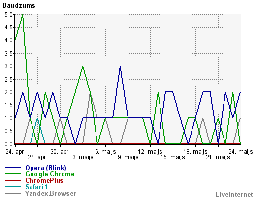Image resolution: width=256 pixels, height=199 pixels.
Task: Click the green Chrome legend line swatch
Action: [13, 174]
